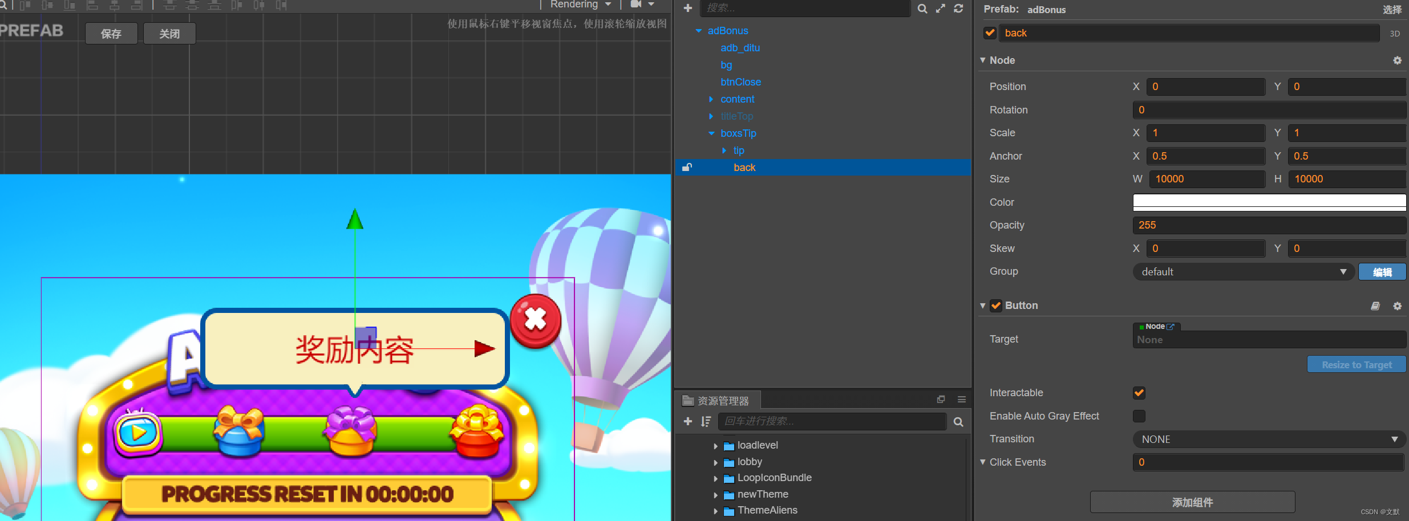
Task: Open the Node settings gear in inspector
Action: click(1397, 60)
